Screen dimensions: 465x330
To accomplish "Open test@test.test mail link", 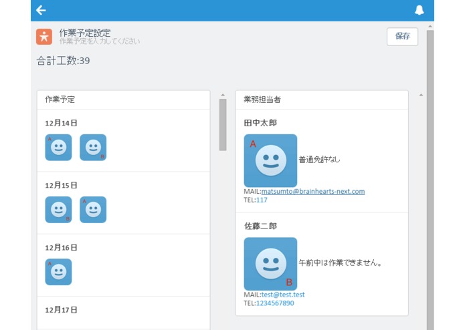I will tap(283, 295).
